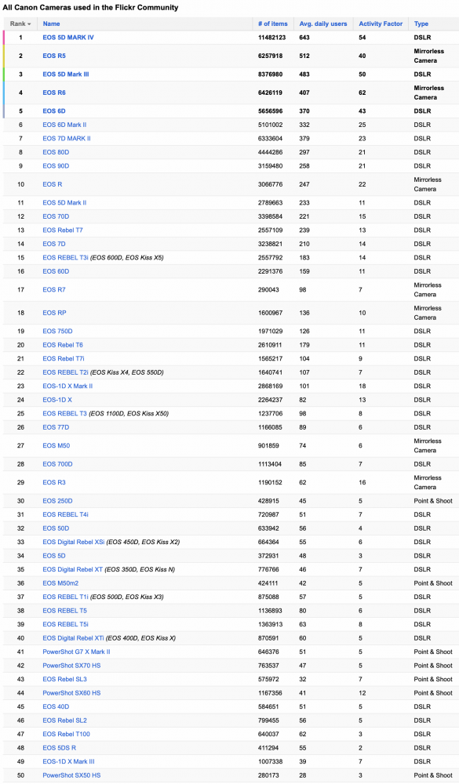Viewport: 459px width, 784px height.
Task: Open the EOS R5 camera link
Action: pos(54,56)
